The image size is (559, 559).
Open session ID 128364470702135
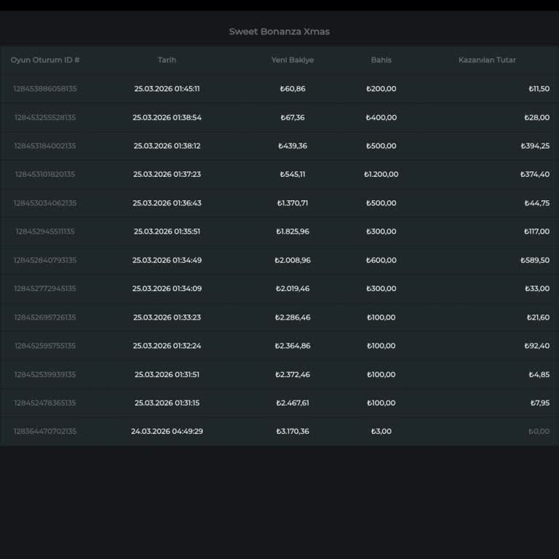pos(45,431)
